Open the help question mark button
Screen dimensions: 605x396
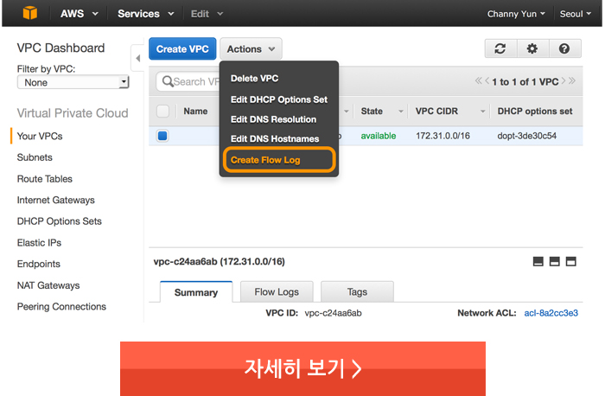coord(564,48)
